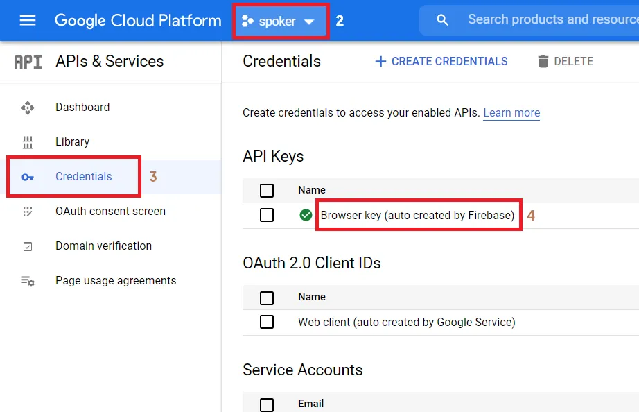Check the Browser key checkbox
This screenshot has width=639, height=412.
pos(267,215)
